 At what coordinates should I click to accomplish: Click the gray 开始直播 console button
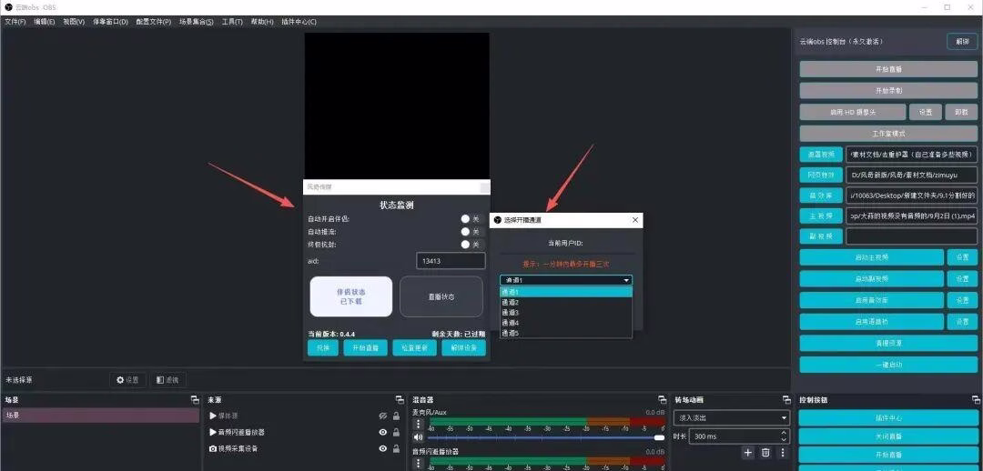[x=888, y=69]
